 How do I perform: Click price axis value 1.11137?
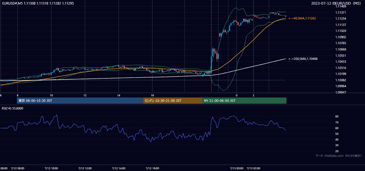click(x=341, y=25)
